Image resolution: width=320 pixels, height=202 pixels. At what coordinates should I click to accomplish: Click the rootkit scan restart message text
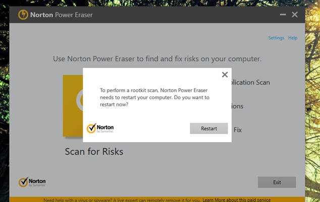click(x=154, y=97)
